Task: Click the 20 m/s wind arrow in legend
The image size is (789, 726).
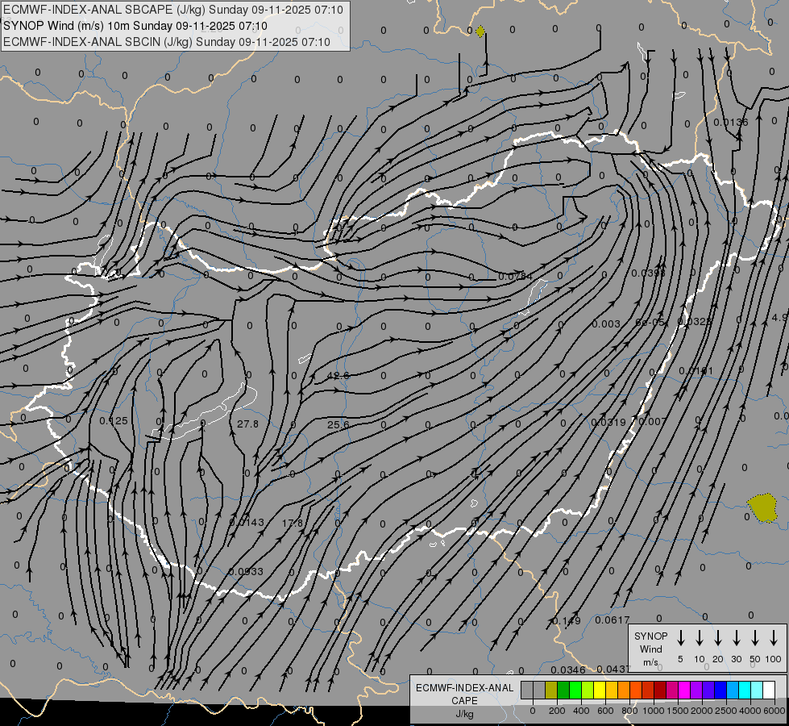Action: [718, 638]
